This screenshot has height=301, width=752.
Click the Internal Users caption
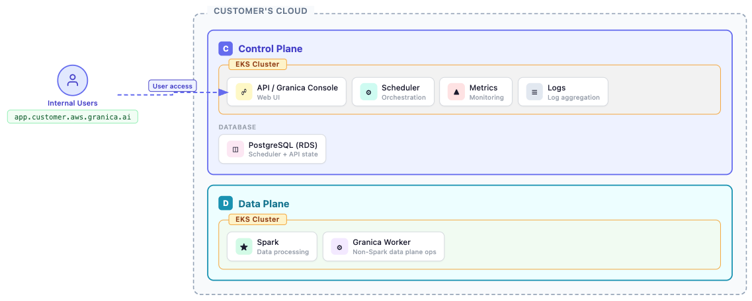[x=72, y=103]
